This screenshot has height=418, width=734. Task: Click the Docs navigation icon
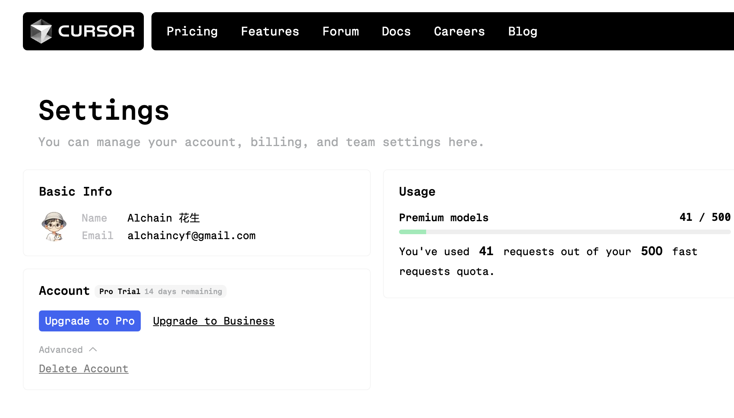[396, 31]
